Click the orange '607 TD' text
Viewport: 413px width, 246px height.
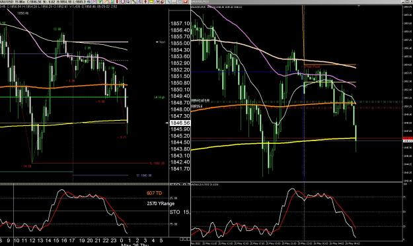point(155,193)
